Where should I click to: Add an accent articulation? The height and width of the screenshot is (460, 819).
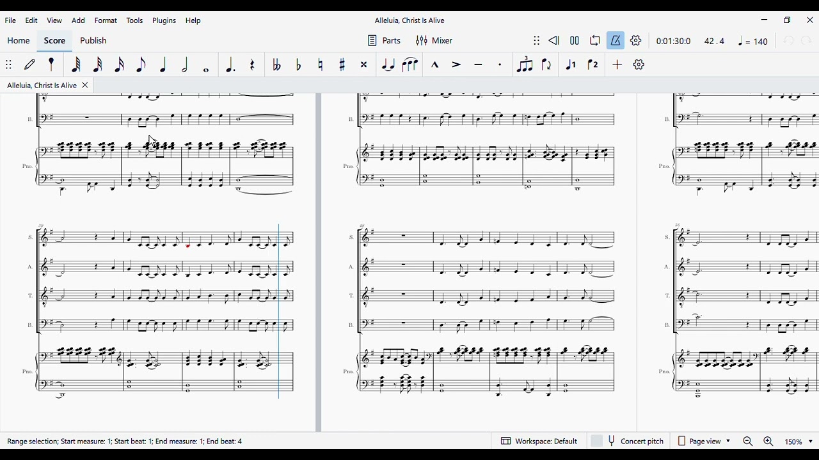(457, 65)
